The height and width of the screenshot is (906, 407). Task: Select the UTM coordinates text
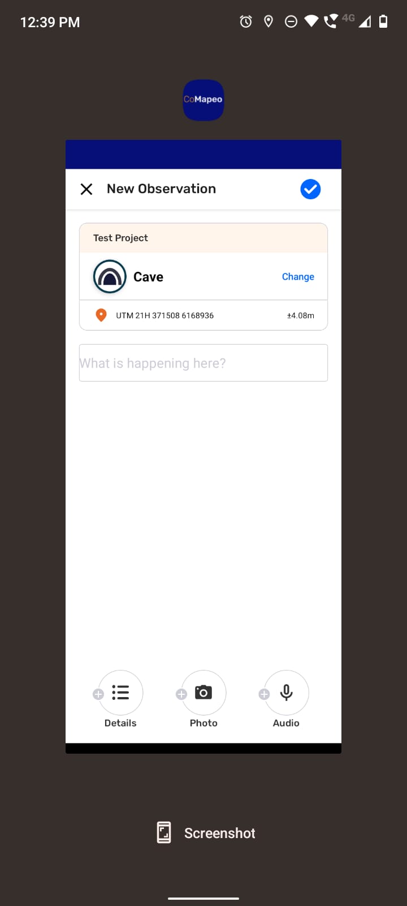(164, 315)
